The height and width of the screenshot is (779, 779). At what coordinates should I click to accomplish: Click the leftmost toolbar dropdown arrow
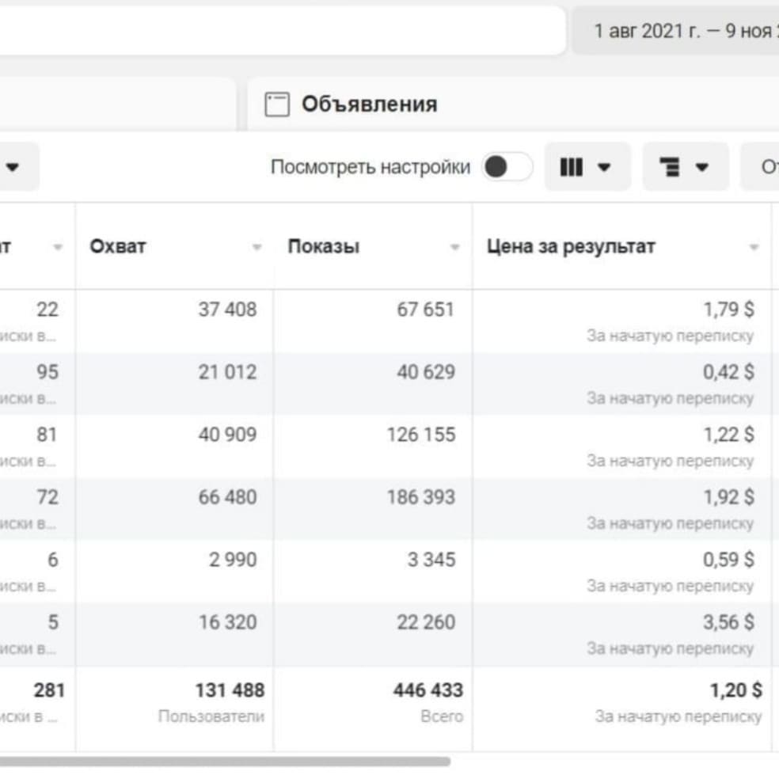click(13, 167)
